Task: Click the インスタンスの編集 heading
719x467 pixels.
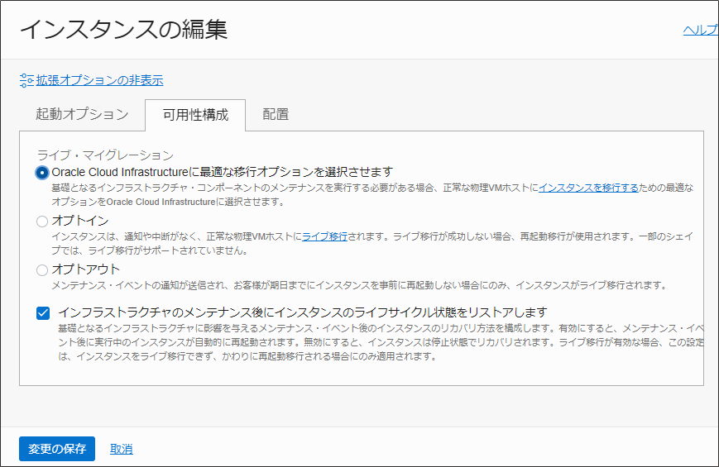Action: [124, 30]
